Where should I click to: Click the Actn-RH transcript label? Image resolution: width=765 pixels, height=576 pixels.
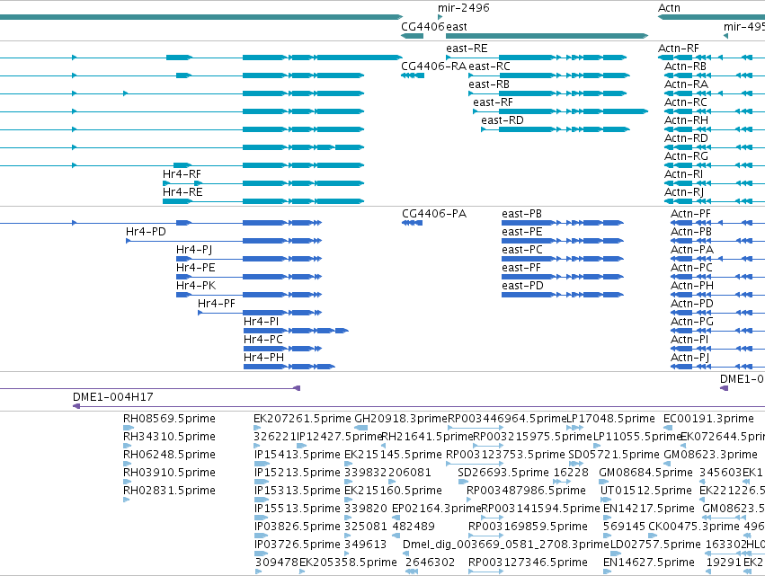pyautogui.click(x=686, y=120)
